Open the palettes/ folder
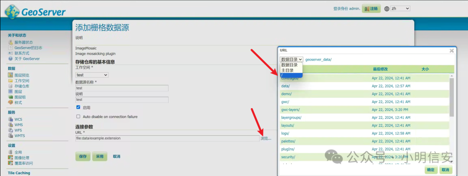 click(x=288, y=141)
